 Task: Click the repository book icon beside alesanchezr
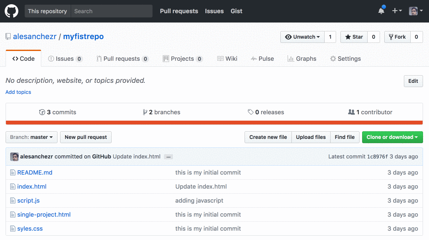(x=8, y=37)
